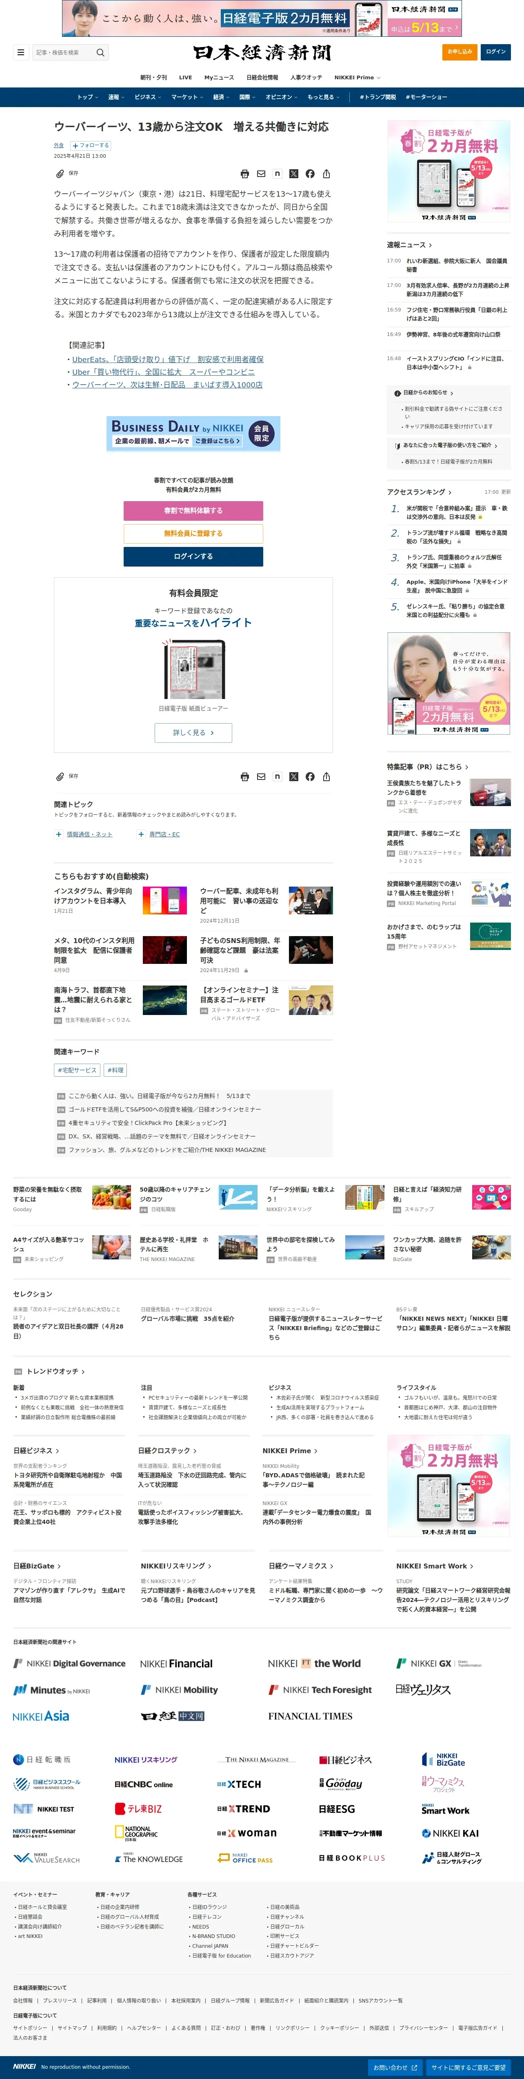This screenshot has height=2079, width=524.
Task: Click the dark blue ログインする button
Action: (193, 556)
